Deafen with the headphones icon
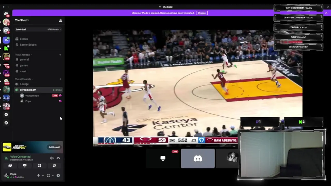This screenshot has width=331, height=186. pyautogui.click(x=48, y=176)
